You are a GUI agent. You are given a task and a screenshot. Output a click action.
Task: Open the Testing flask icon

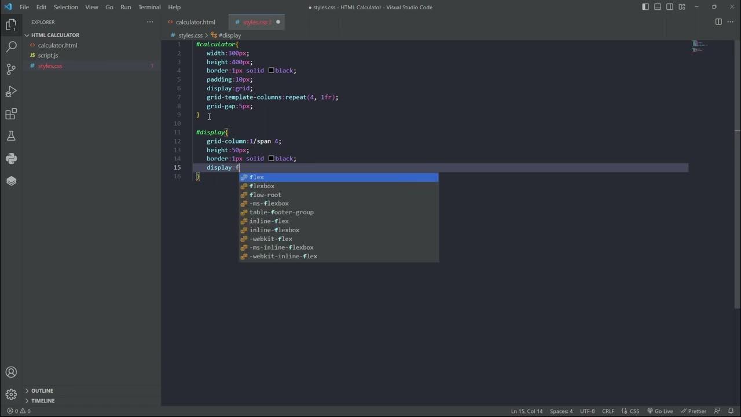pyautogui.click(x=11, y=136)
